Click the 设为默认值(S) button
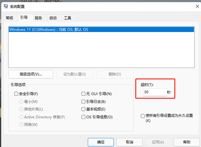Screen dimensions: 201x147 click(x=74, y=74)
